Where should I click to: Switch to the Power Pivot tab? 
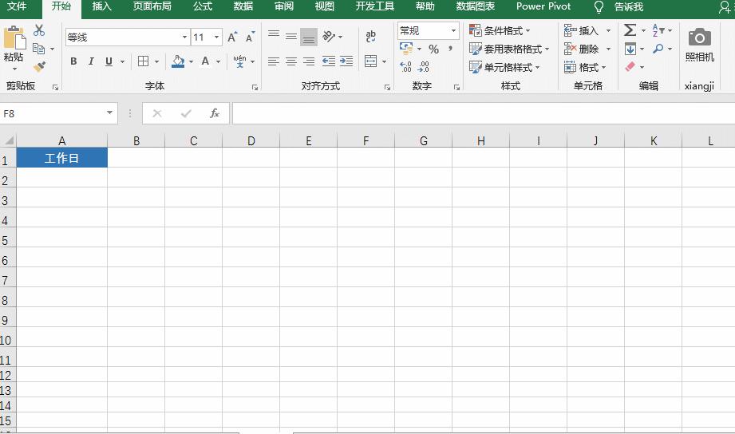coord(543,6)
